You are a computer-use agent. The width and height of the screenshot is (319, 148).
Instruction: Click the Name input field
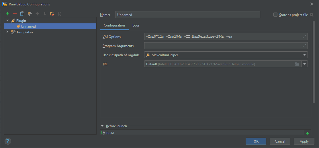tap(188, 15)
